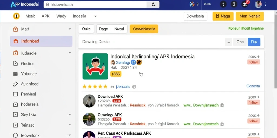Expand the Matt sidebar section

70,29
